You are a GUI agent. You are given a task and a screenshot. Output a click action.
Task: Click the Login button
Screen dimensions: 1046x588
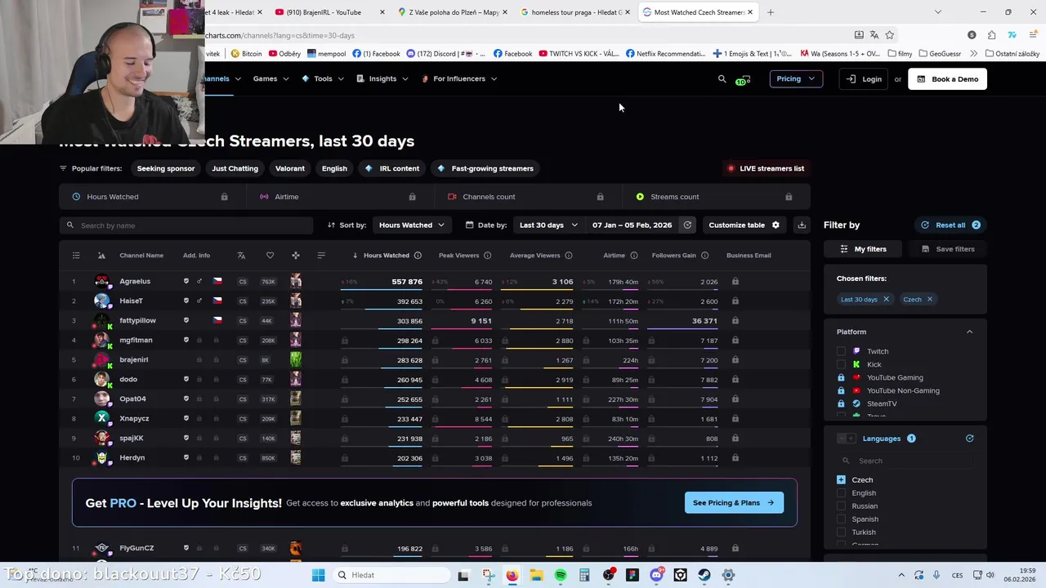point(865,79)
